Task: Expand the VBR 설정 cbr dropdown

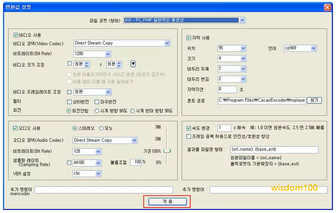Action: point(98,173)
